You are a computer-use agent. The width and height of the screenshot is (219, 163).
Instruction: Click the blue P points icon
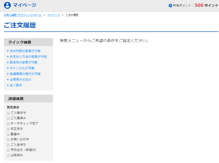click(x=170, y=6)
